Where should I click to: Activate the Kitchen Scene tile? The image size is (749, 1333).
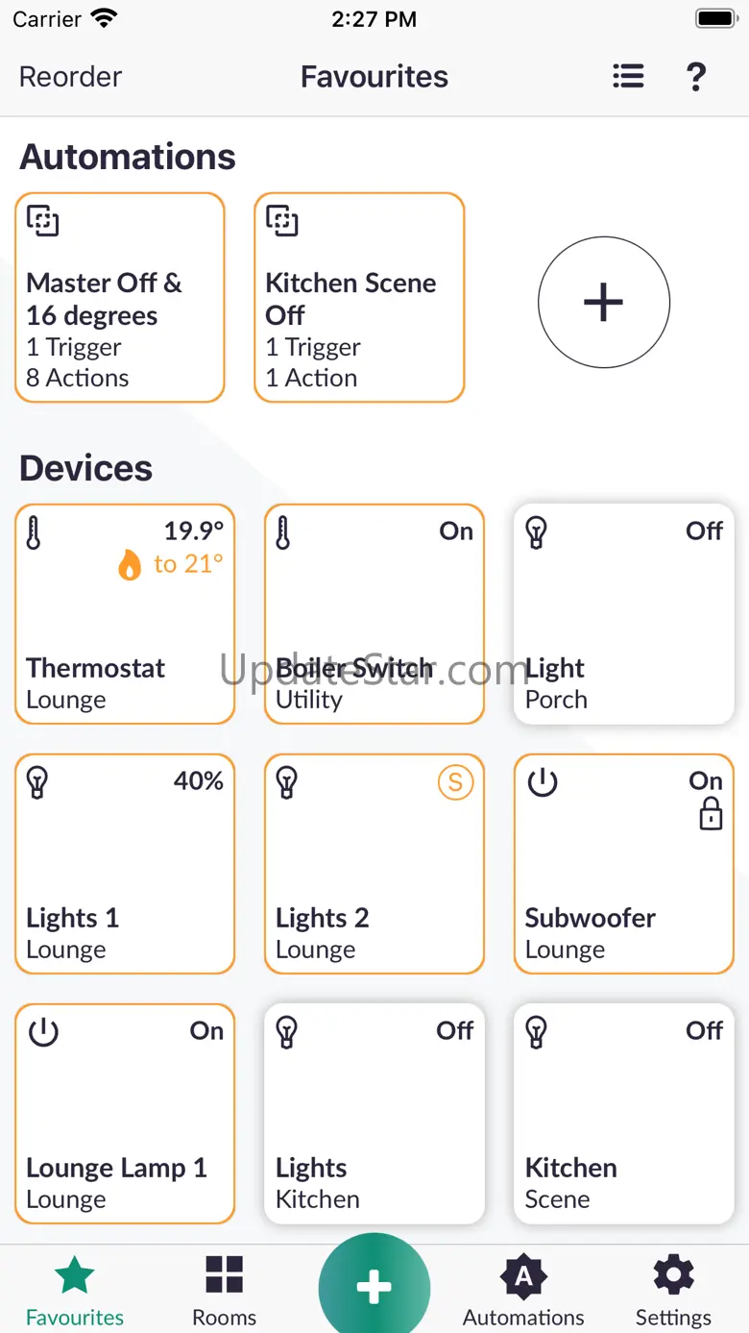pyautogui.click(x=624, y=1114)
